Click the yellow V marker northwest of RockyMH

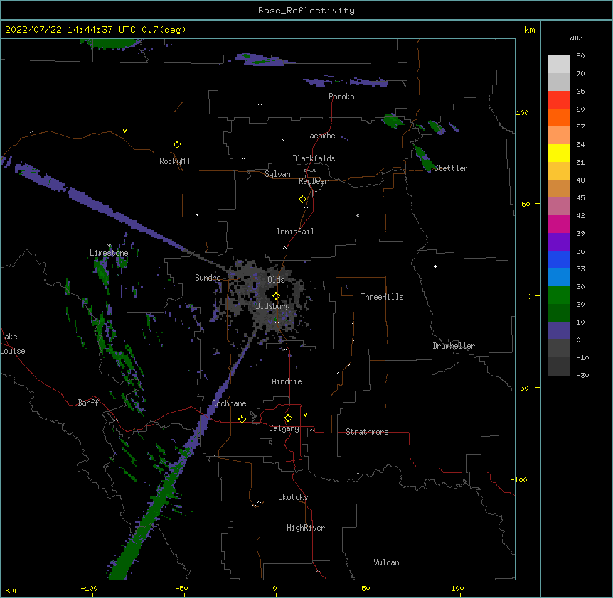[x=124, y=131]
